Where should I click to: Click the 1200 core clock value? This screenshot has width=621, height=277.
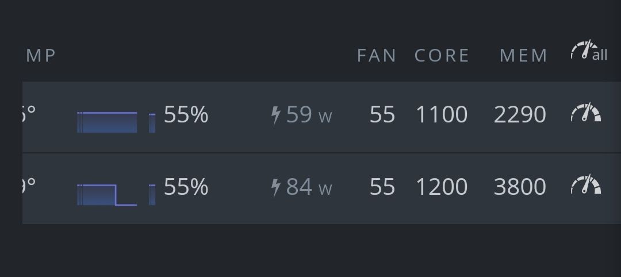(x=442, y=187)
